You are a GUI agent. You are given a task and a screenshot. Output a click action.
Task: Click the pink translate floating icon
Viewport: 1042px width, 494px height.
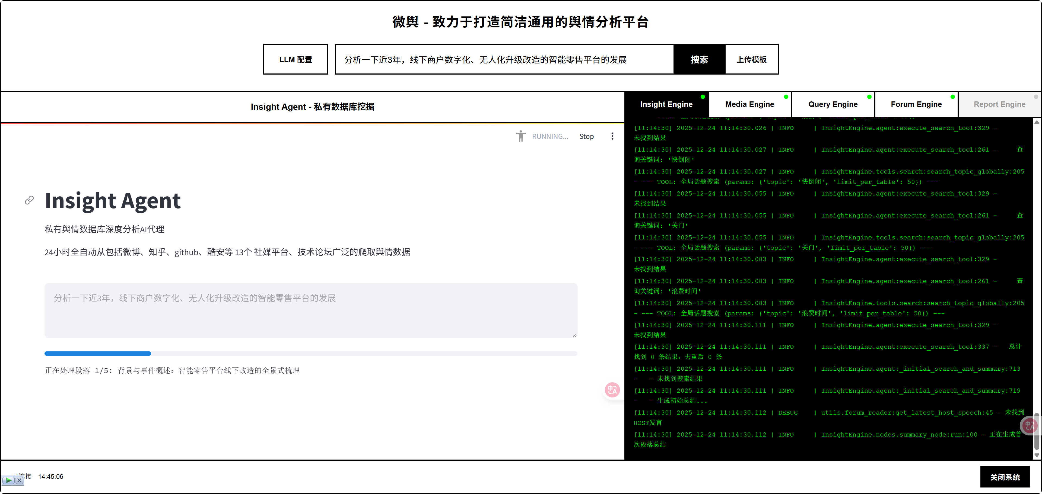click(612, 390)
